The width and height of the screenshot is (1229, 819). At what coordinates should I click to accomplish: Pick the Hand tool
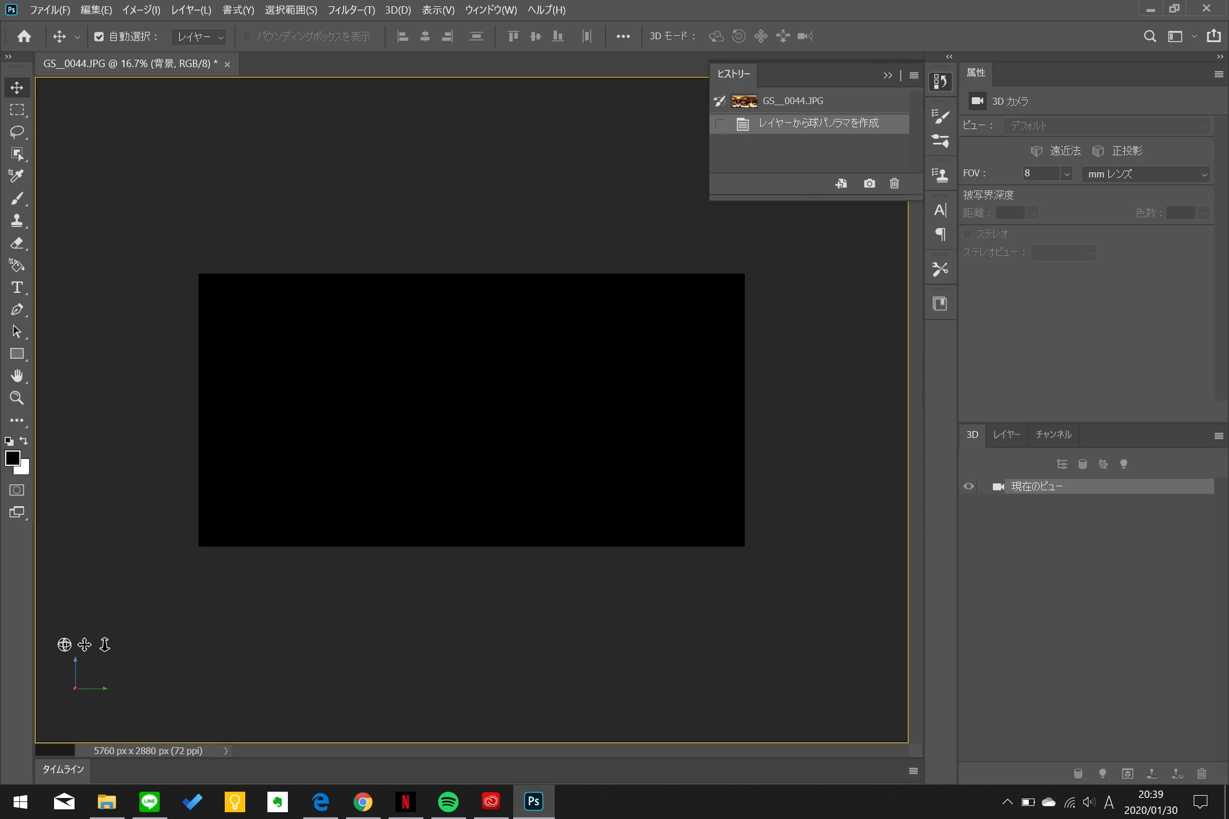pyautogui.click(x=17, y=376)
